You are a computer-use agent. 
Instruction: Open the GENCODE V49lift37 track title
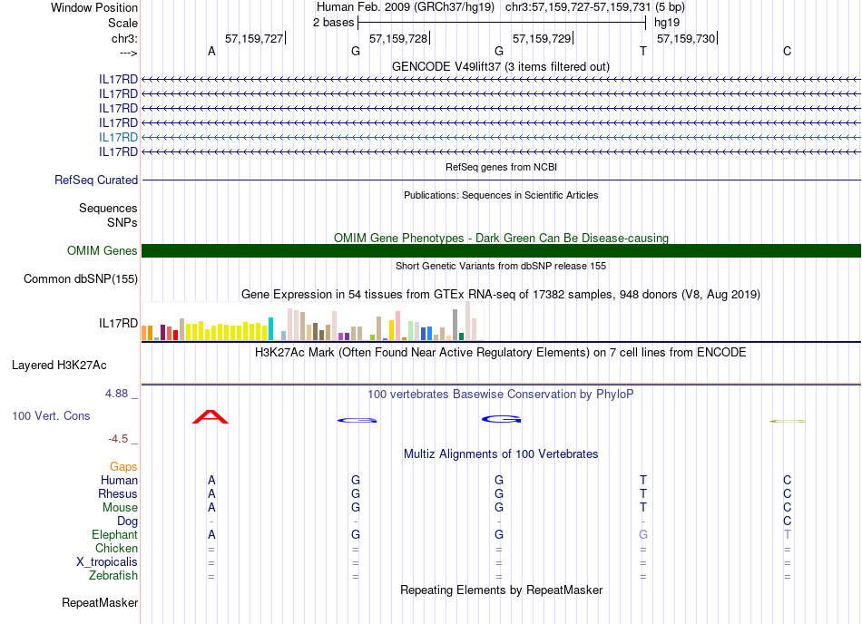click(x=500, y=66)
